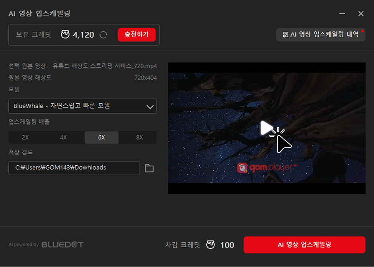
Task: Click the save path input field
Action: click(74, 168)
